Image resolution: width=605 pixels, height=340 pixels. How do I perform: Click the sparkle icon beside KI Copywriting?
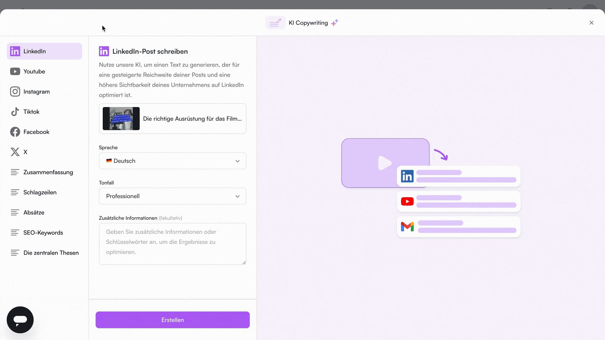click(x=335, y=23)
